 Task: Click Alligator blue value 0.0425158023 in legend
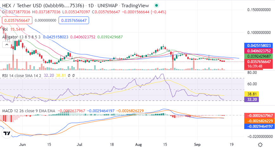[x=55, y=37]
